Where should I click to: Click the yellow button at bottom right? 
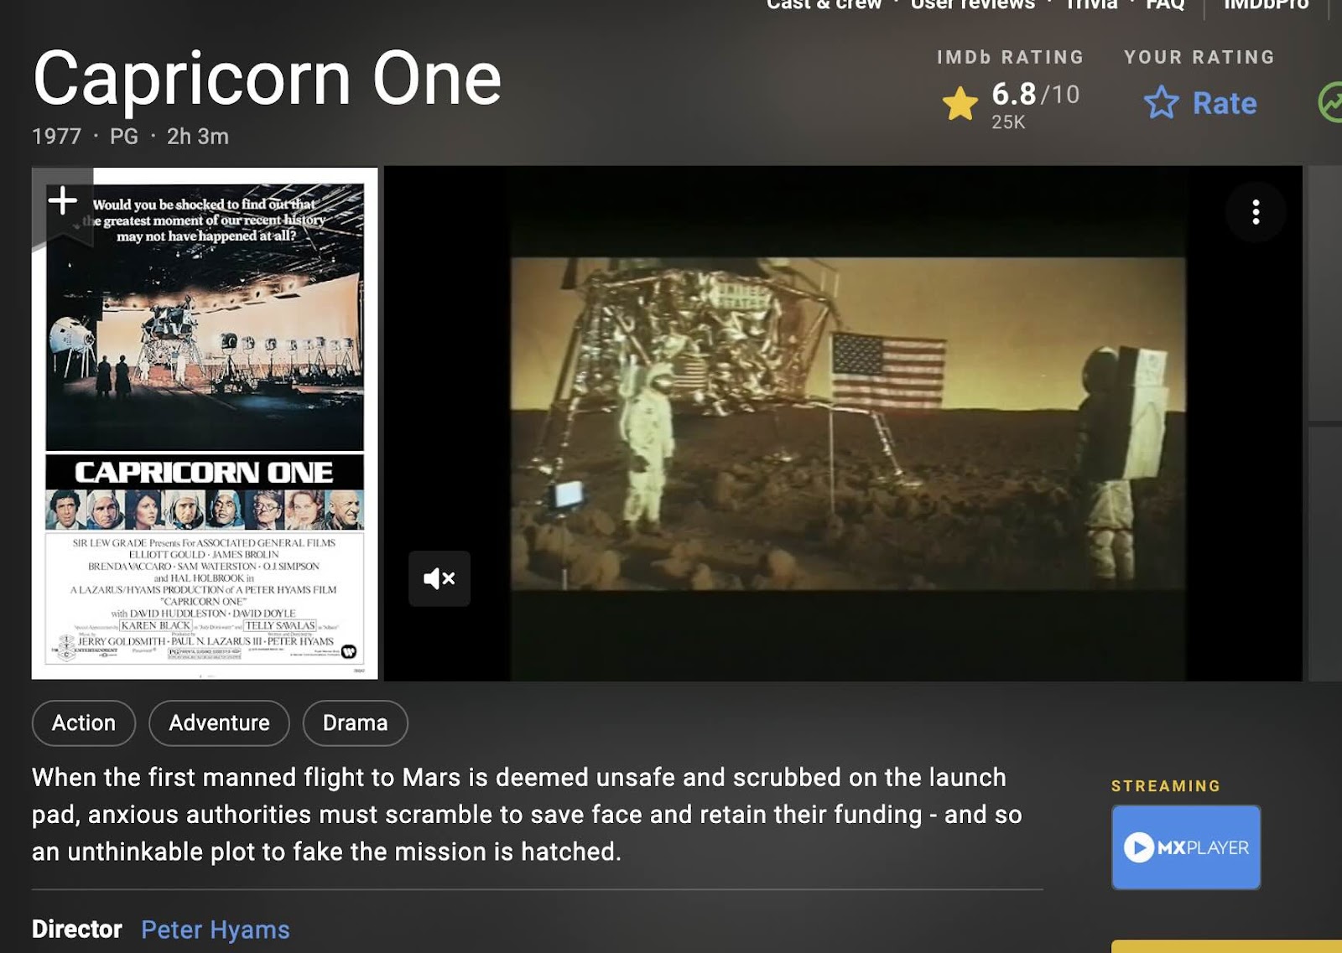[x=1226, y=946]
